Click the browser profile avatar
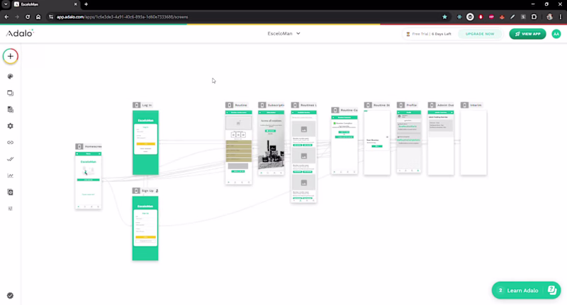This screenshot has width=567, height=305. 550,17
